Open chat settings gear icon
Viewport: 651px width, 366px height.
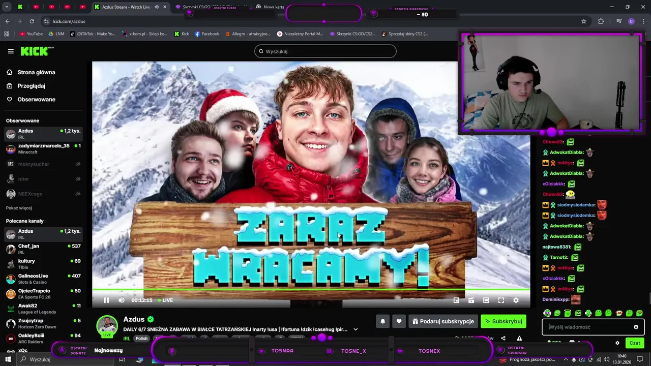[617, 343]
